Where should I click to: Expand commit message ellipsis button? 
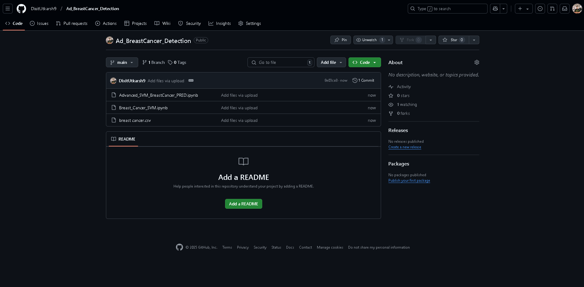pos(191,80)
